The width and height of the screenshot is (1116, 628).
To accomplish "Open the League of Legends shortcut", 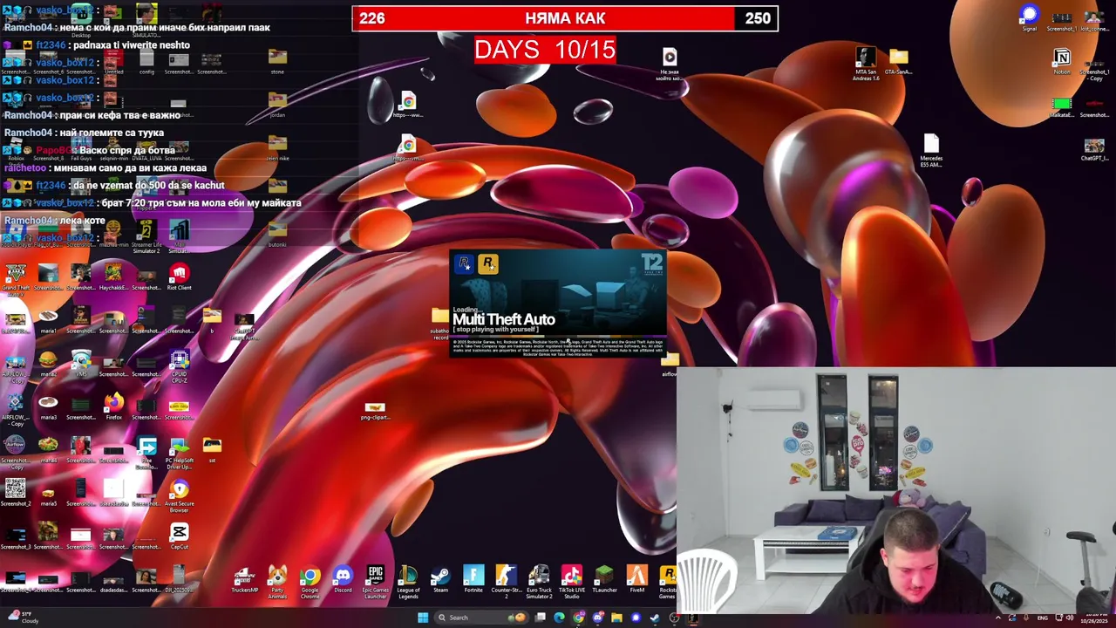I will tap(408, 582).
